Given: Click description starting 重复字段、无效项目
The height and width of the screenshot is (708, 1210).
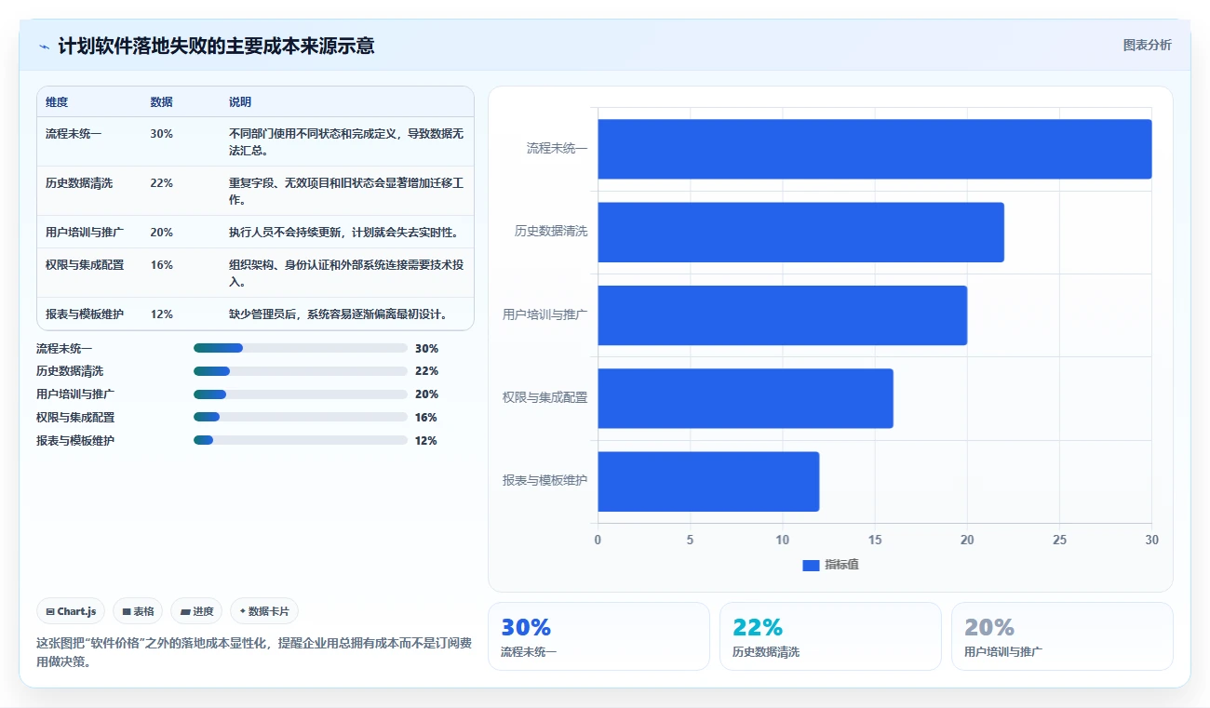Looking at the screenshot, I should (x=346, y=192).
